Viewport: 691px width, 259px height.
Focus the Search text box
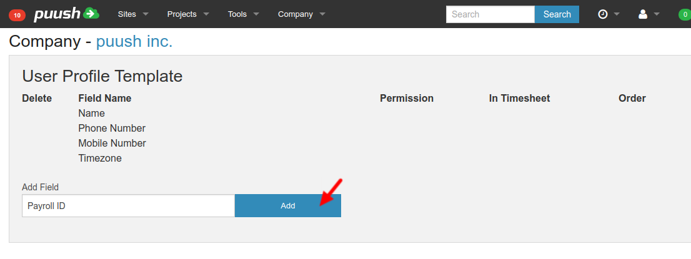[x=490, y=14]
